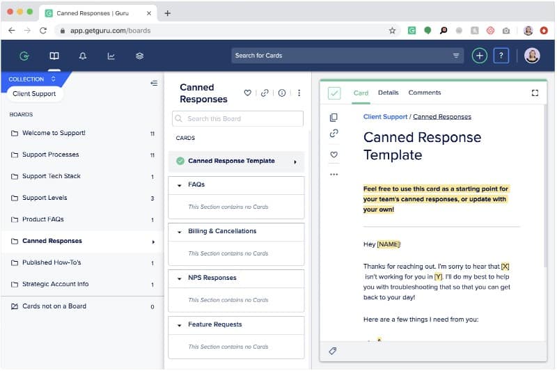Image resolution: width=557 pixels, height=371 pixels.
Task: Click the Guru logo home icon
Action: coord(24,56)
